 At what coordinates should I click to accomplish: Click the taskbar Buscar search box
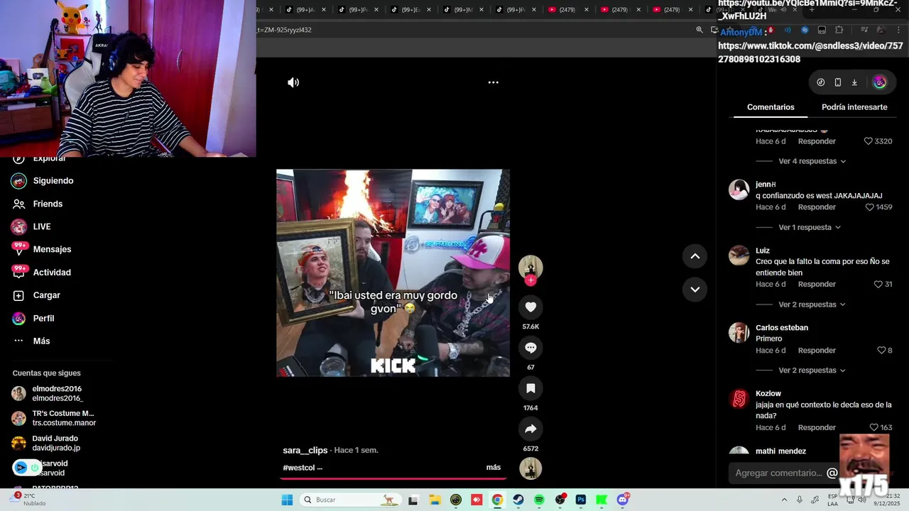tap(349, 500)
